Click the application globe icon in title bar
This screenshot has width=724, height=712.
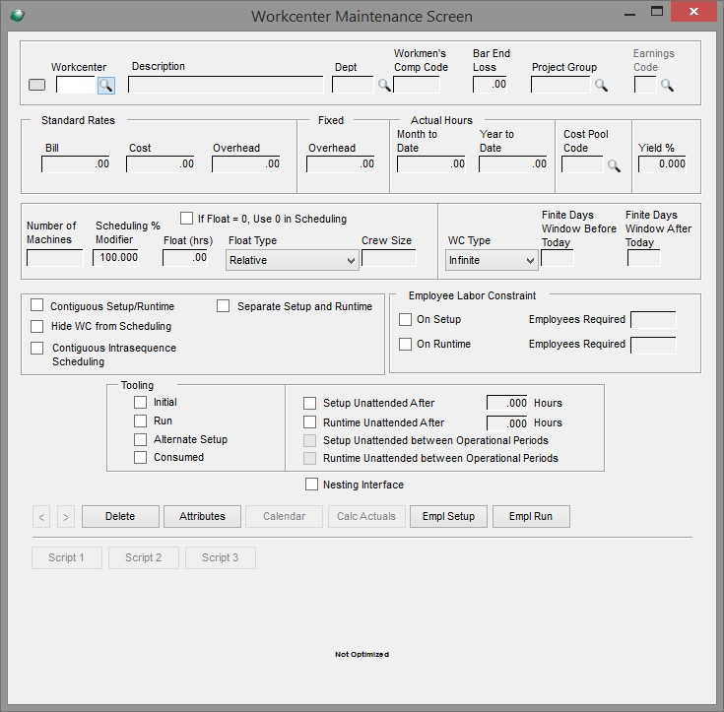[18, 16]
